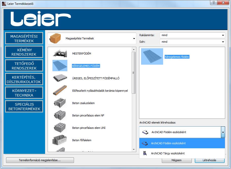
Task: Select Előfeszített nyílásáthidalók kerámia köpennyel
Action: click(x=100, y=91)
